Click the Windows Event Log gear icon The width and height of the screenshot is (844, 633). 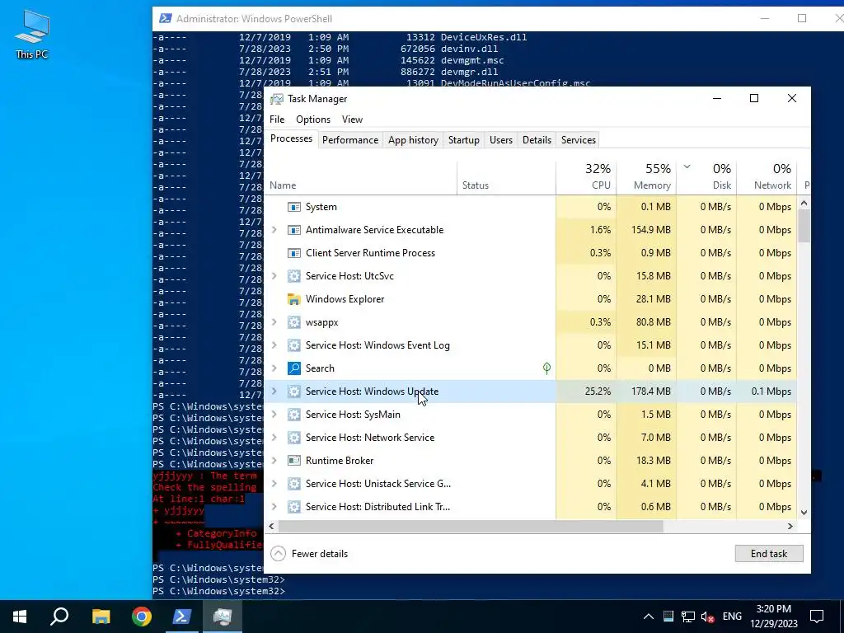[294, 345]
